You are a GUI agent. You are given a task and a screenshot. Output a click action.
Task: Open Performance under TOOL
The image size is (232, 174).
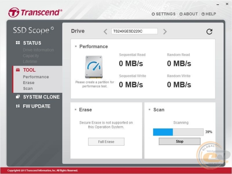click(36, 77)
